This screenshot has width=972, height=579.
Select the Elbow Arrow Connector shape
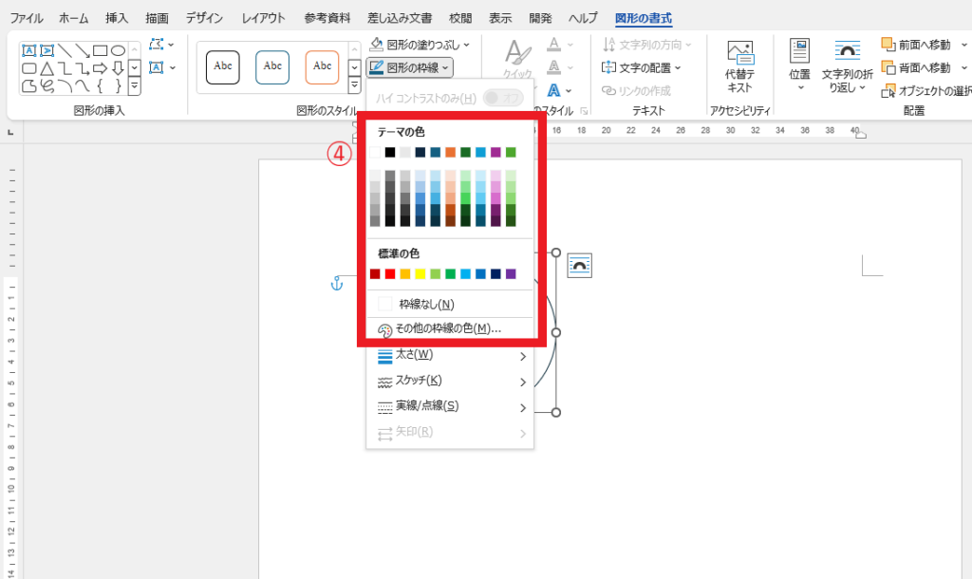(83, 68)
